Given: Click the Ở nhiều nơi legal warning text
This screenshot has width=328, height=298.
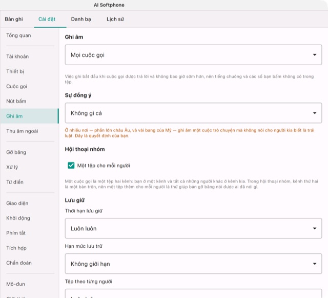Looking at the screenshot, I should tap(190, 133).
